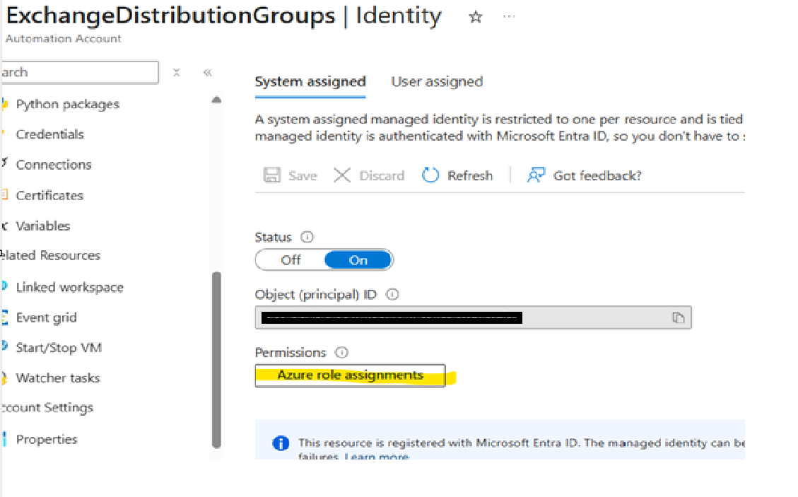Set the Status toggle to Off
The image size is (798, 497).
(x=291, y=260)
